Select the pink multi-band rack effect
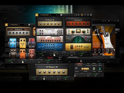Viewport: 124px width, 93px height. point(50,39)
